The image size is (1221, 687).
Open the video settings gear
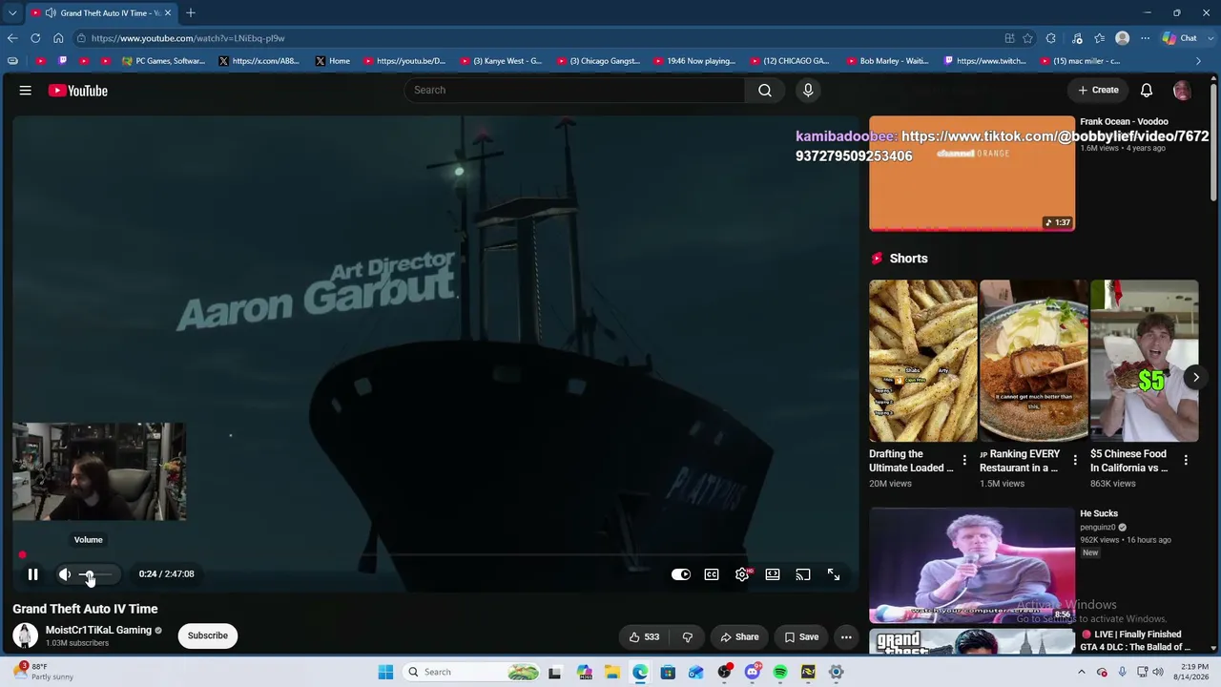click(x=742, y=574)
